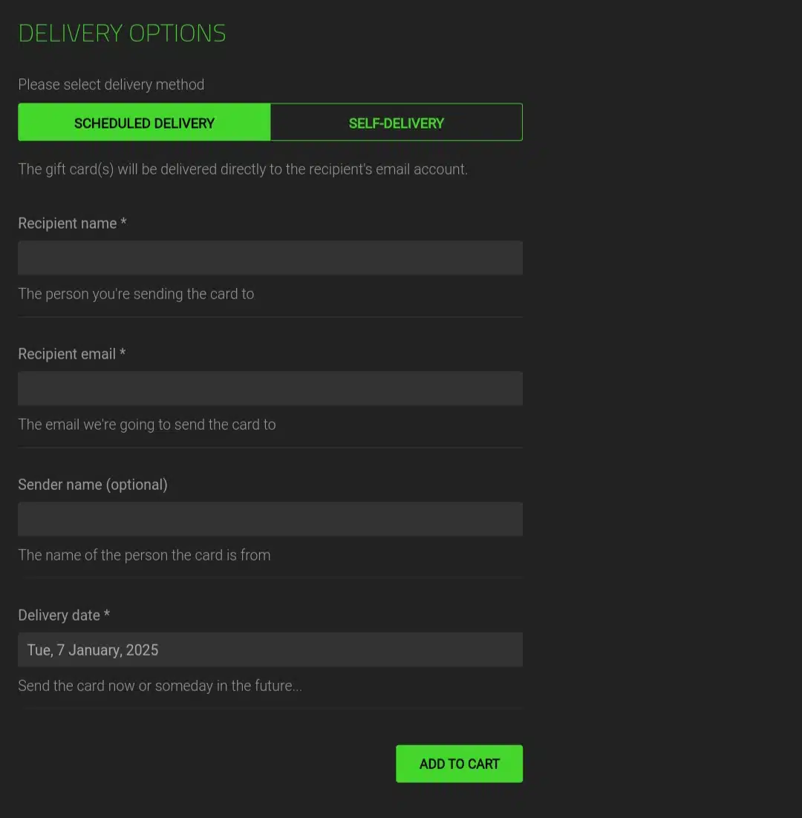Click the 'Send the card now or someday' hint
Image resolution: width=802 pixels, height=818 pixels.
(x=160, y=685)
